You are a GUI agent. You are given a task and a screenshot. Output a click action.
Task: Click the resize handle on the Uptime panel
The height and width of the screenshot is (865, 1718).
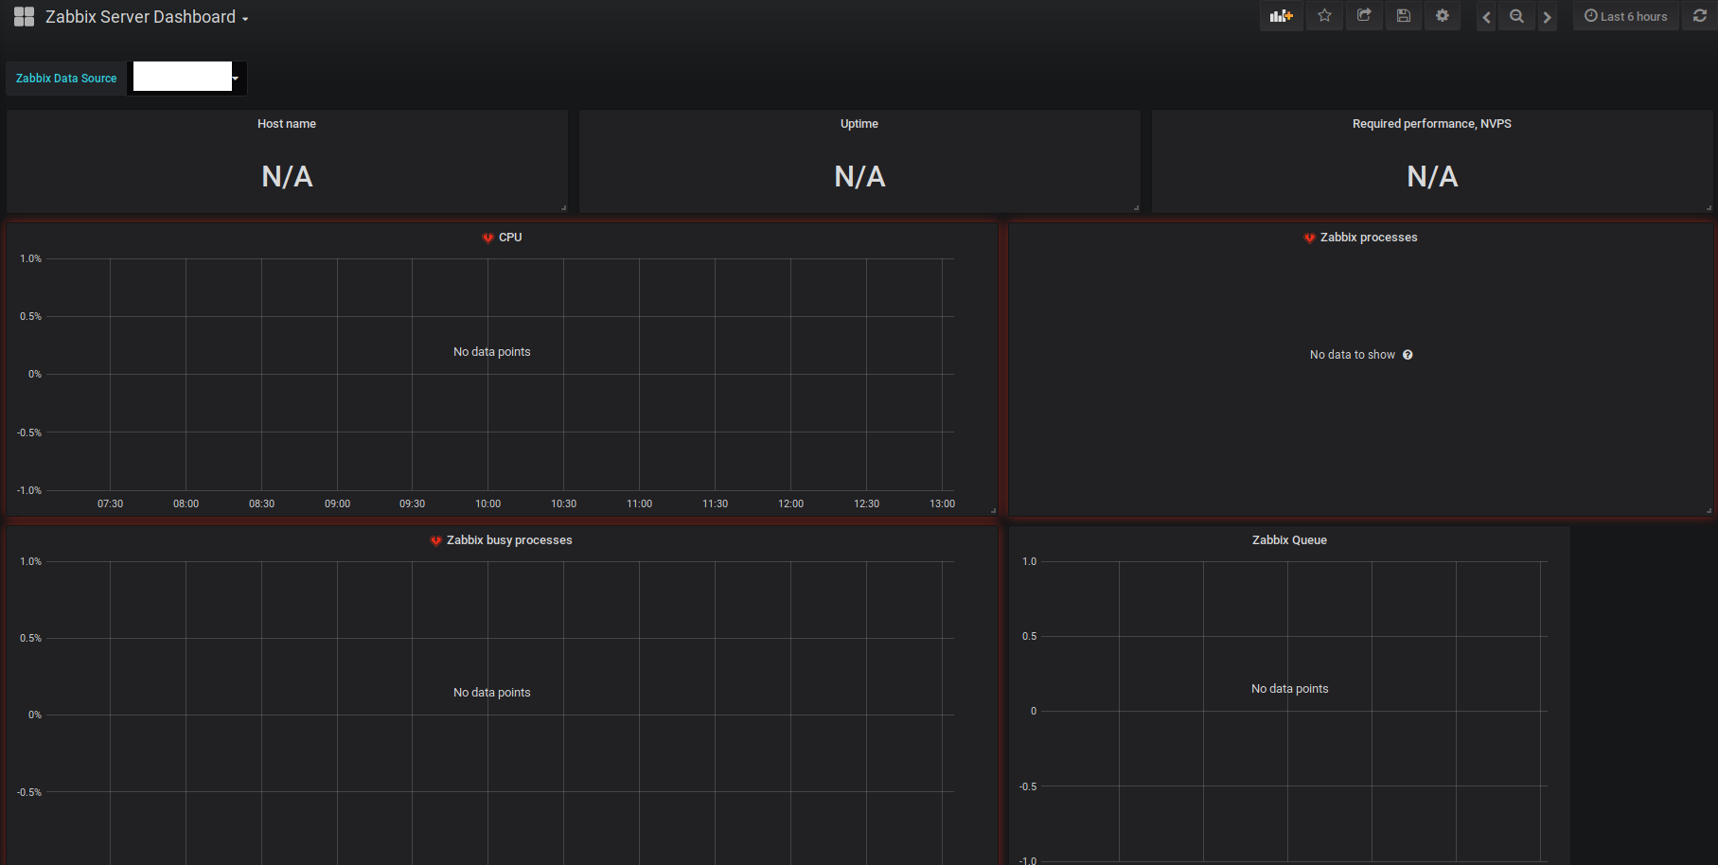[1136, 207]
